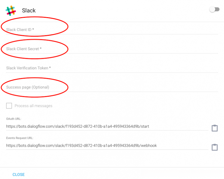
Task: Click the OAuth URL ending in /start
Action: pyautogui.click(x=78, y=127)
